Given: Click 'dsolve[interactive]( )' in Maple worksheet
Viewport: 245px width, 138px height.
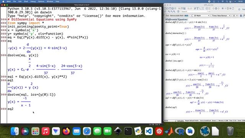Looking at the screenshot, I should pyautogui.click(x=176, y=33).
